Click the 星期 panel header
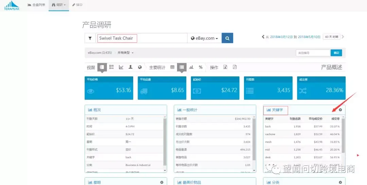367x185 pixels. pos(126,182)
